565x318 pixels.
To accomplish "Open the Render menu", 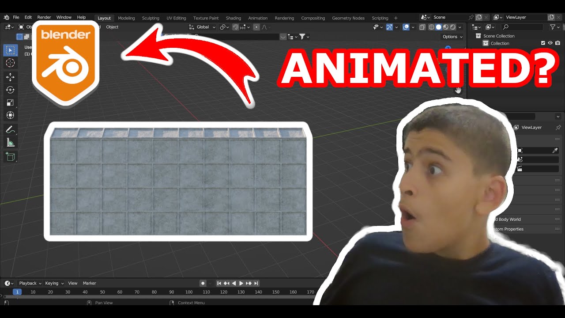I will (44, 17).
